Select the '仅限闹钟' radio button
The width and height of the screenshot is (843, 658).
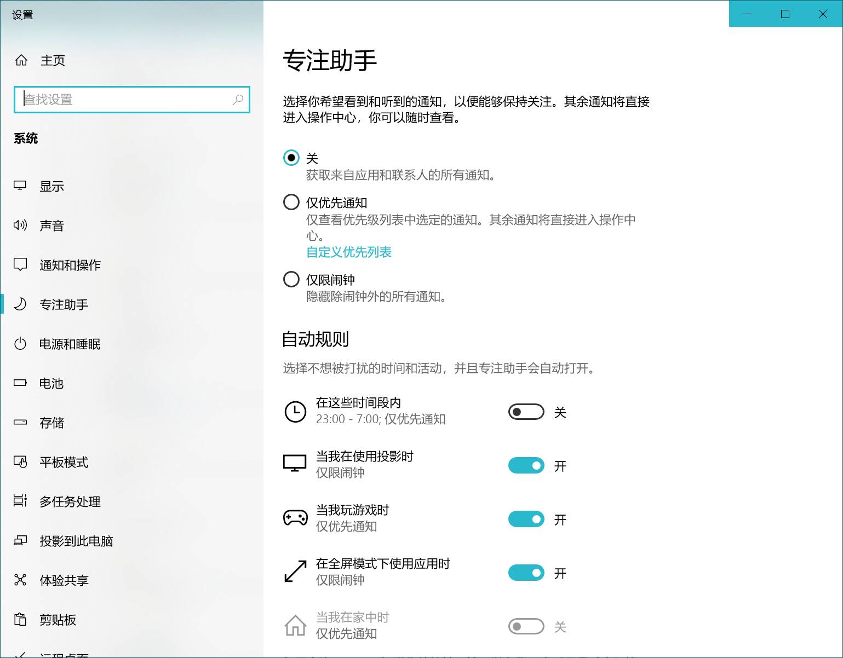[291, 280]
